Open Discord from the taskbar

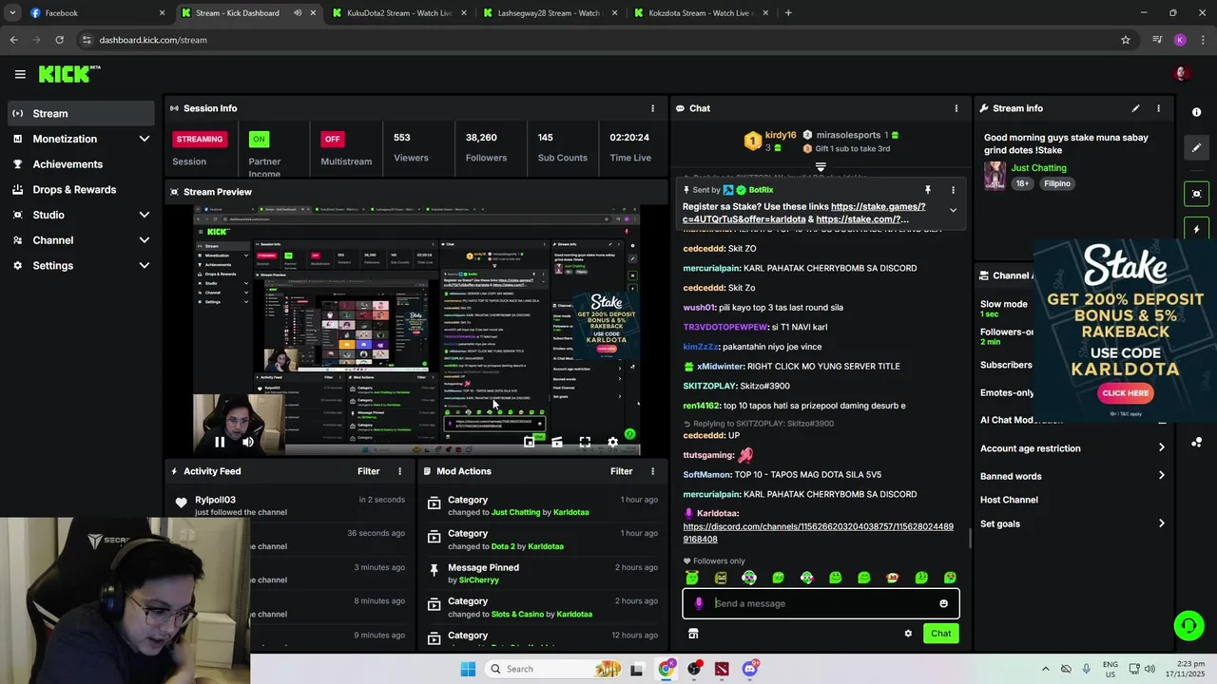[750, 669]
